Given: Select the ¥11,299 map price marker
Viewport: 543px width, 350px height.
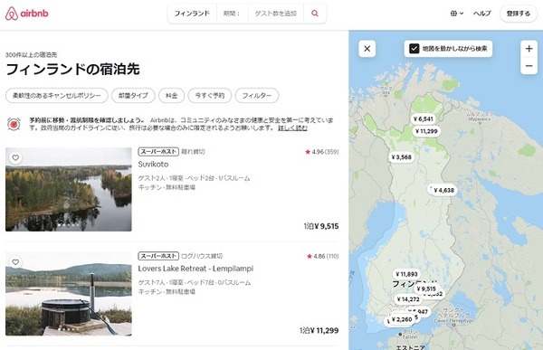Looking at the screenshot, I should 426,131.
